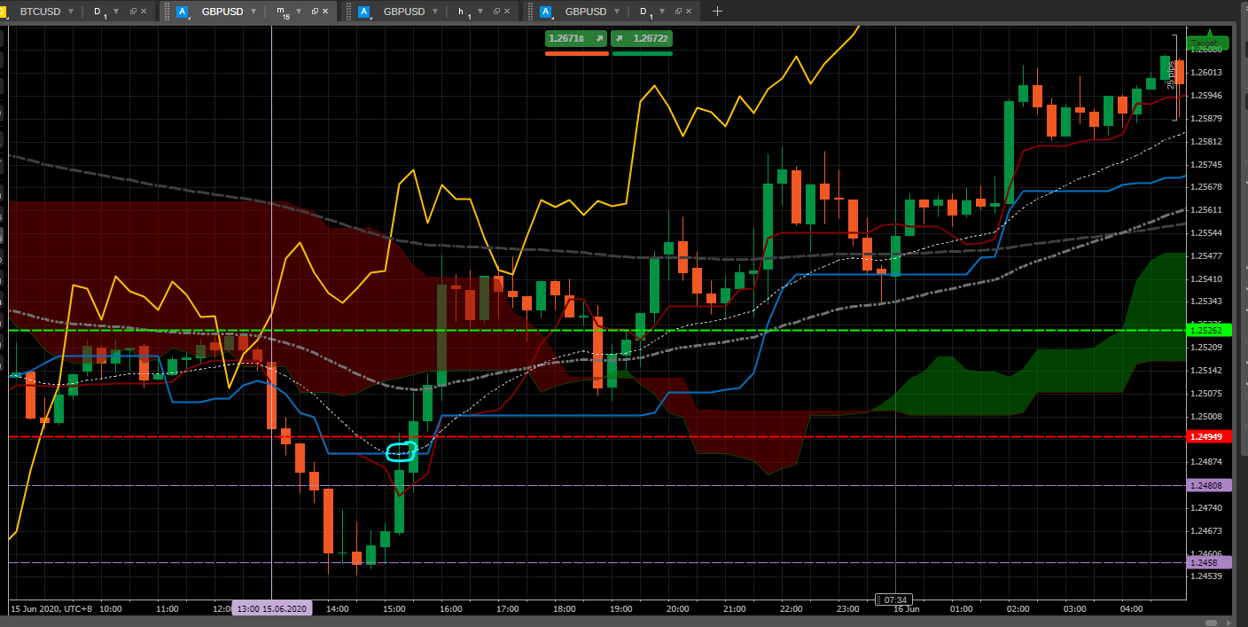This screenshot has height=627, width=1248.
Task: Detach the GBPUSD h1 chart window
Action: [495, 12]
